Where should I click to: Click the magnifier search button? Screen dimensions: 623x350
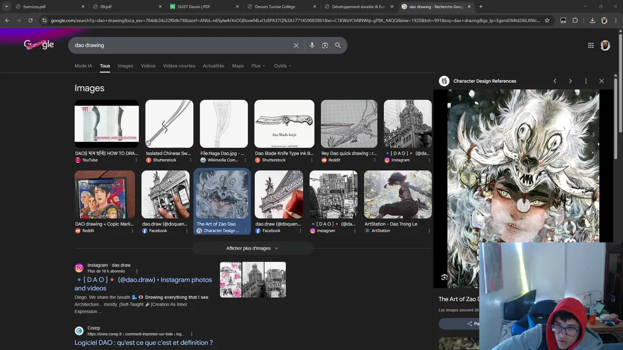click(x=338, y=45)
